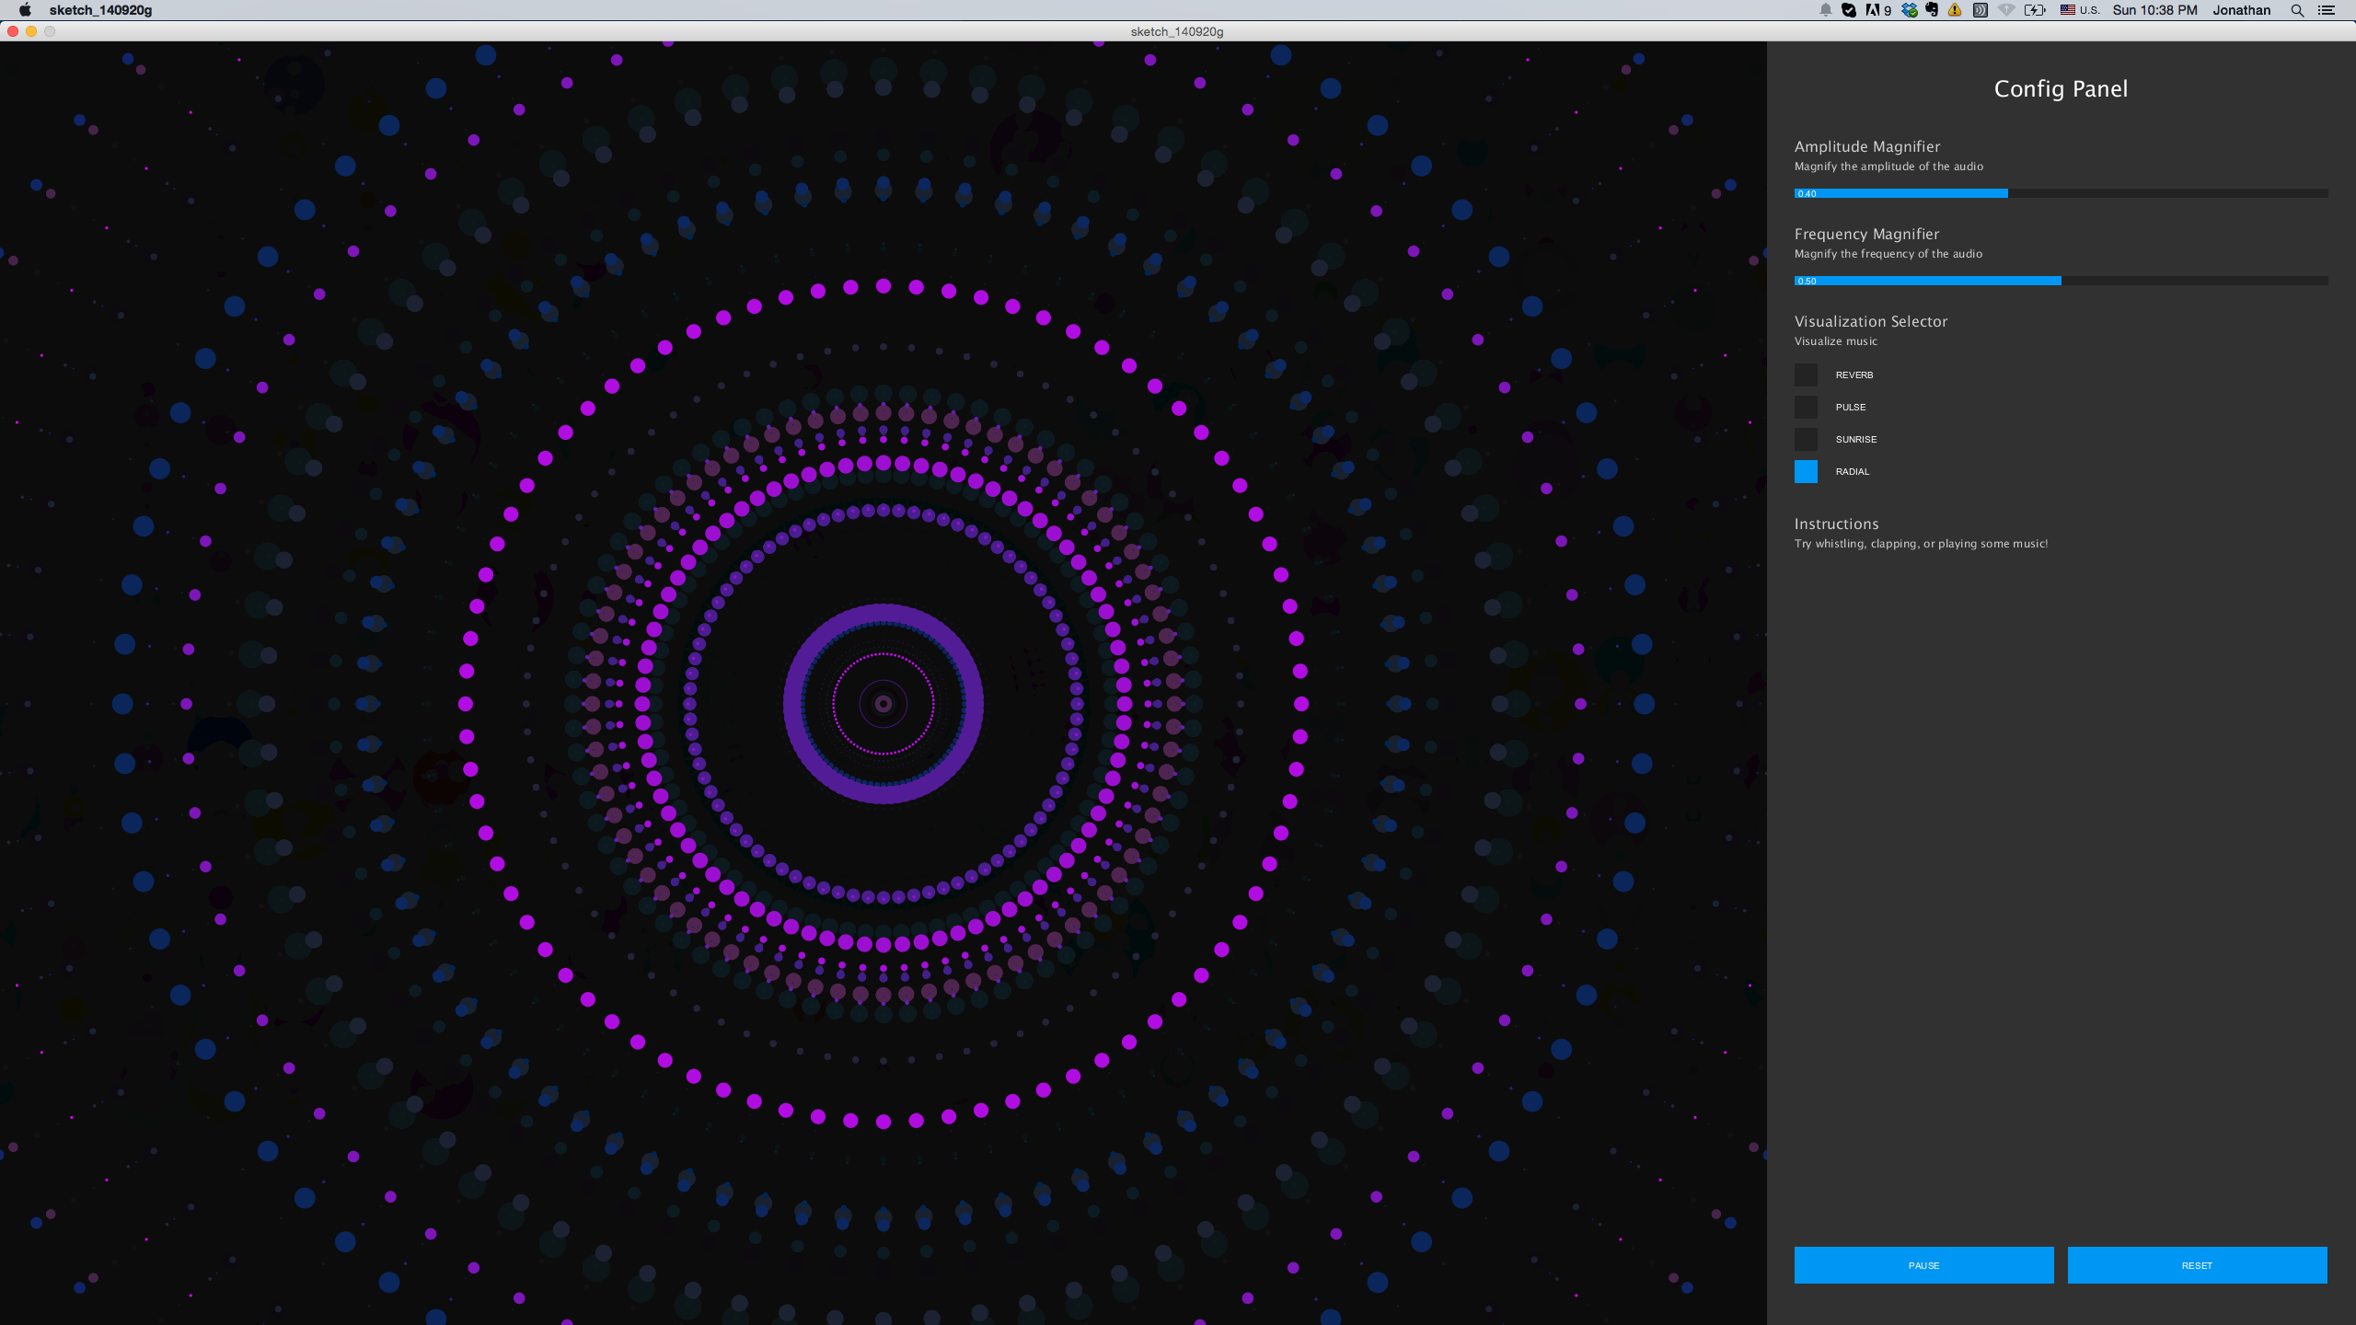Click the PAUSE button
This screenshot has width=2356, height=1325.
[x=1924, y=1265]
